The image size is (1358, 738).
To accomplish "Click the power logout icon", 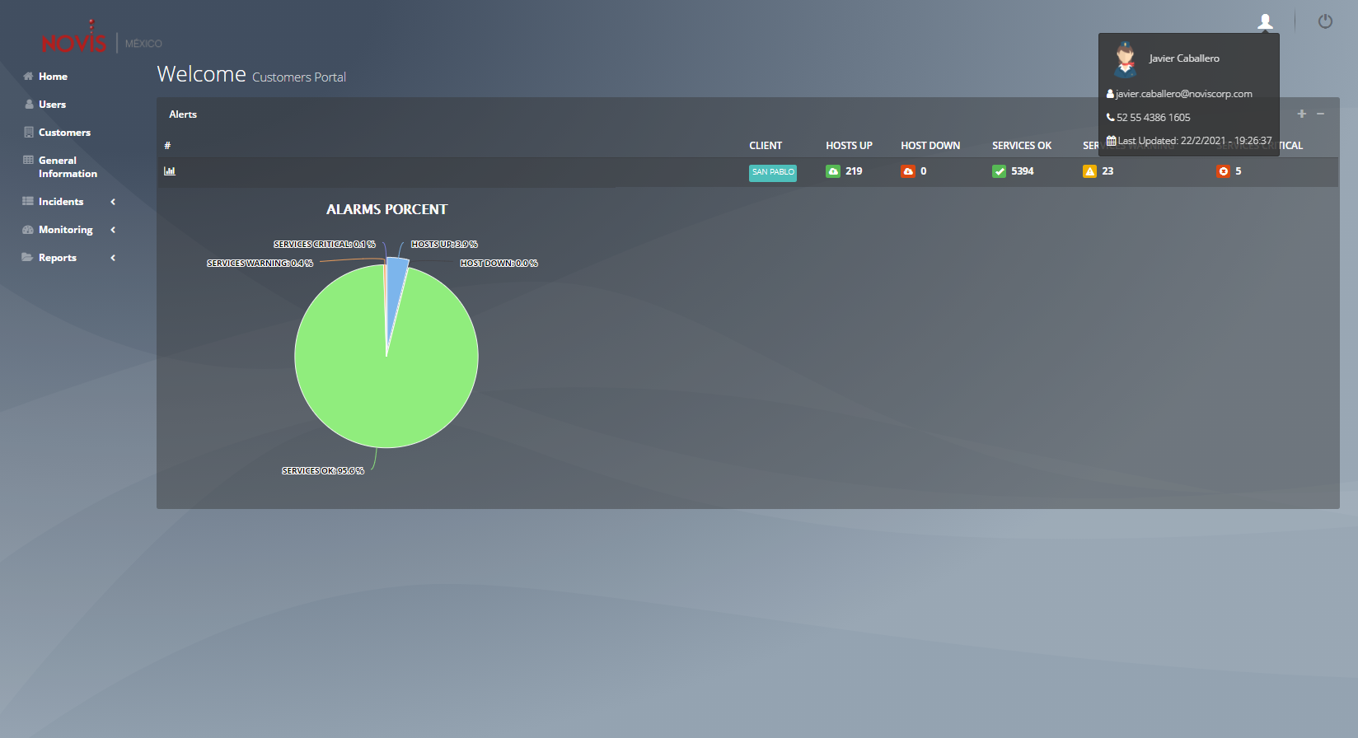I will [1325, 21].
